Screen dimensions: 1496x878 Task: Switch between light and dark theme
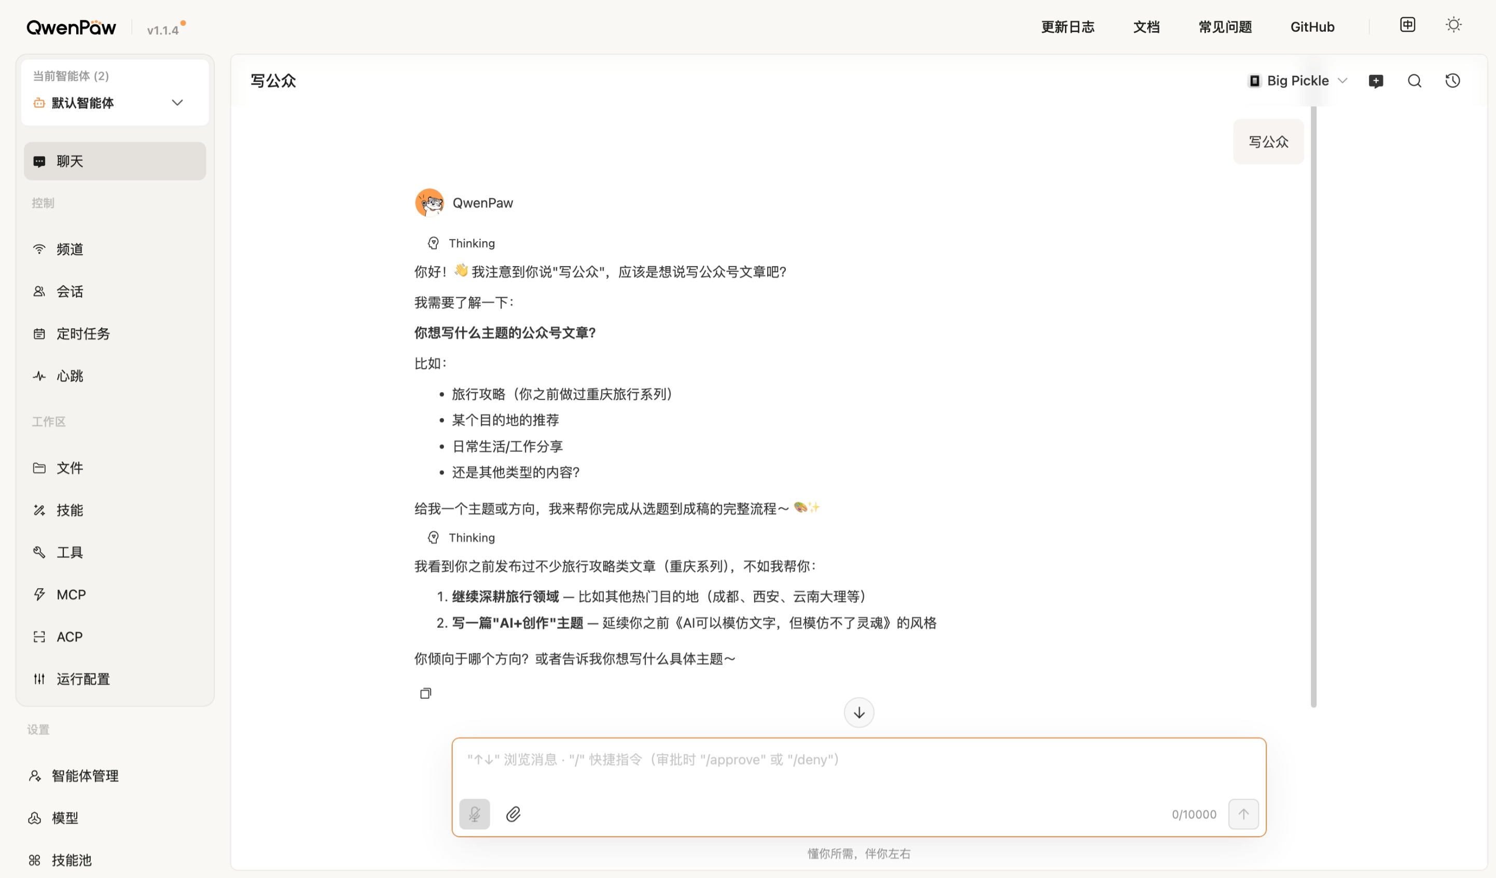(1453, 24)
